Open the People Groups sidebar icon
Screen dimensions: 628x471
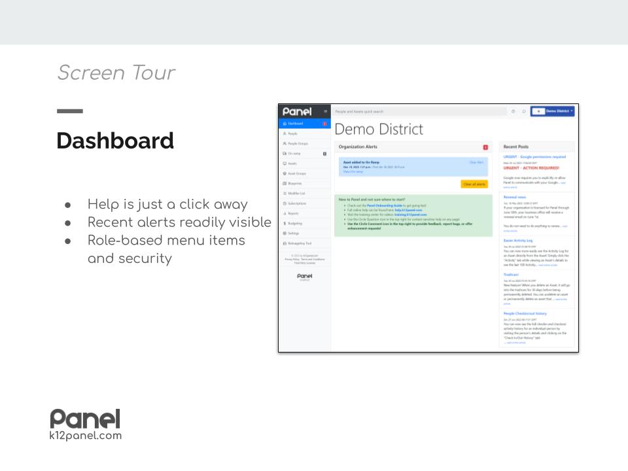(285, 143)
